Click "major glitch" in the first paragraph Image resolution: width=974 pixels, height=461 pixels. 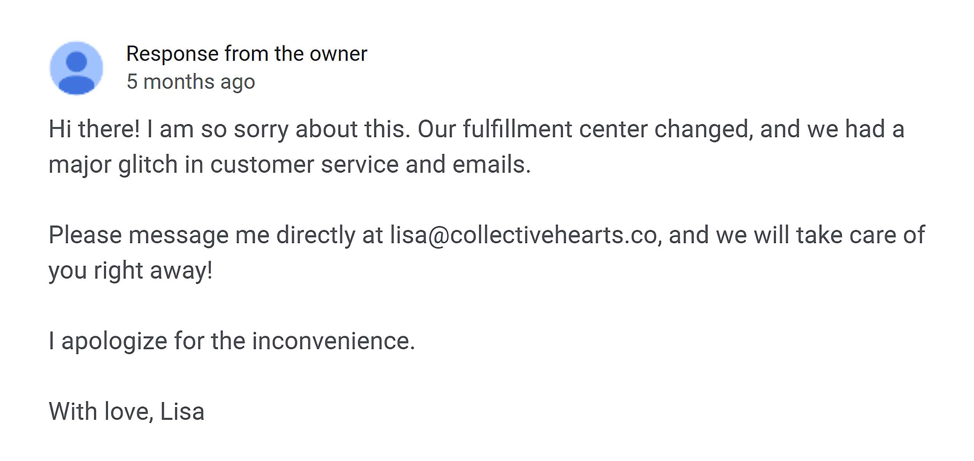[x=113, y=164]
